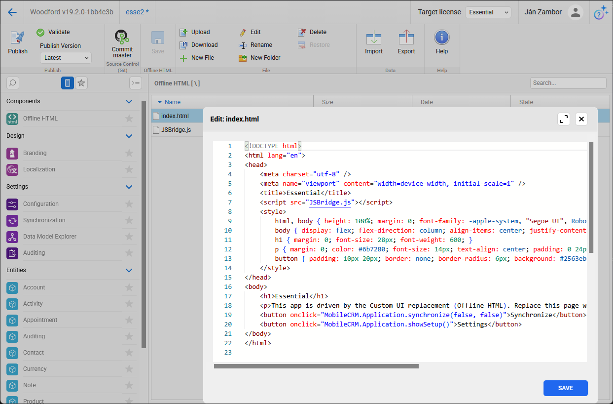Select index.html in file list
This screenshot has height=404, width=613.
175,116
